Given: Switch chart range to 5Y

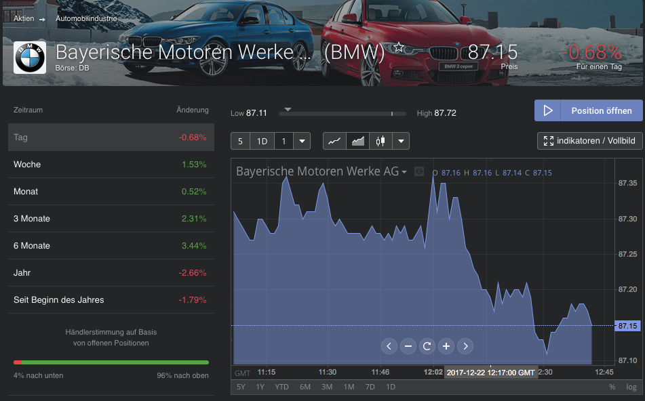Looking at the screenshot, I should 241,387.
